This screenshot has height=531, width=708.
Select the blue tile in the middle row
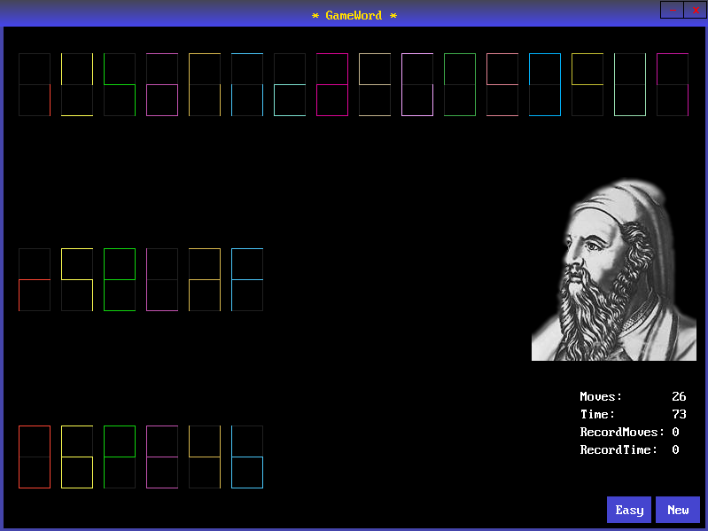tap(247, 279)
